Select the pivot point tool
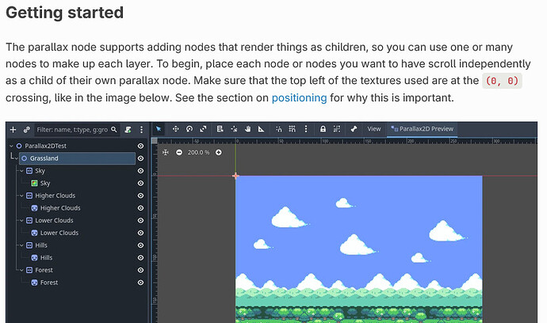 tap(234, 129)
